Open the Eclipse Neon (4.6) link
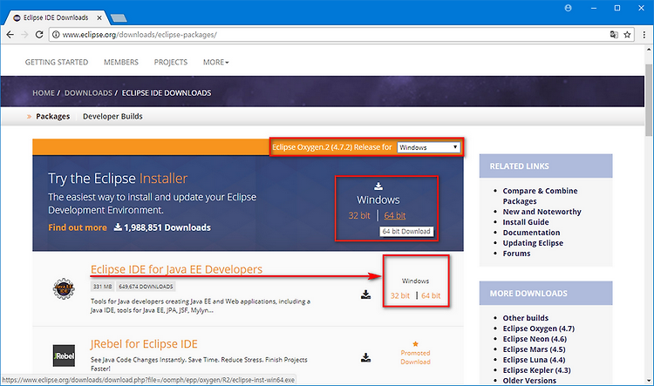 coord(535,339)
